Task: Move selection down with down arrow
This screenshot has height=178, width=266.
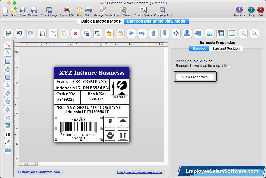Action: (x=165, y=33)
